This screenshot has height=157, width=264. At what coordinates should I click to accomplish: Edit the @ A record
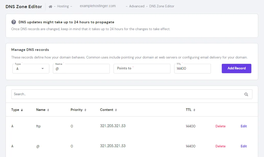click(x=244, y=146)
